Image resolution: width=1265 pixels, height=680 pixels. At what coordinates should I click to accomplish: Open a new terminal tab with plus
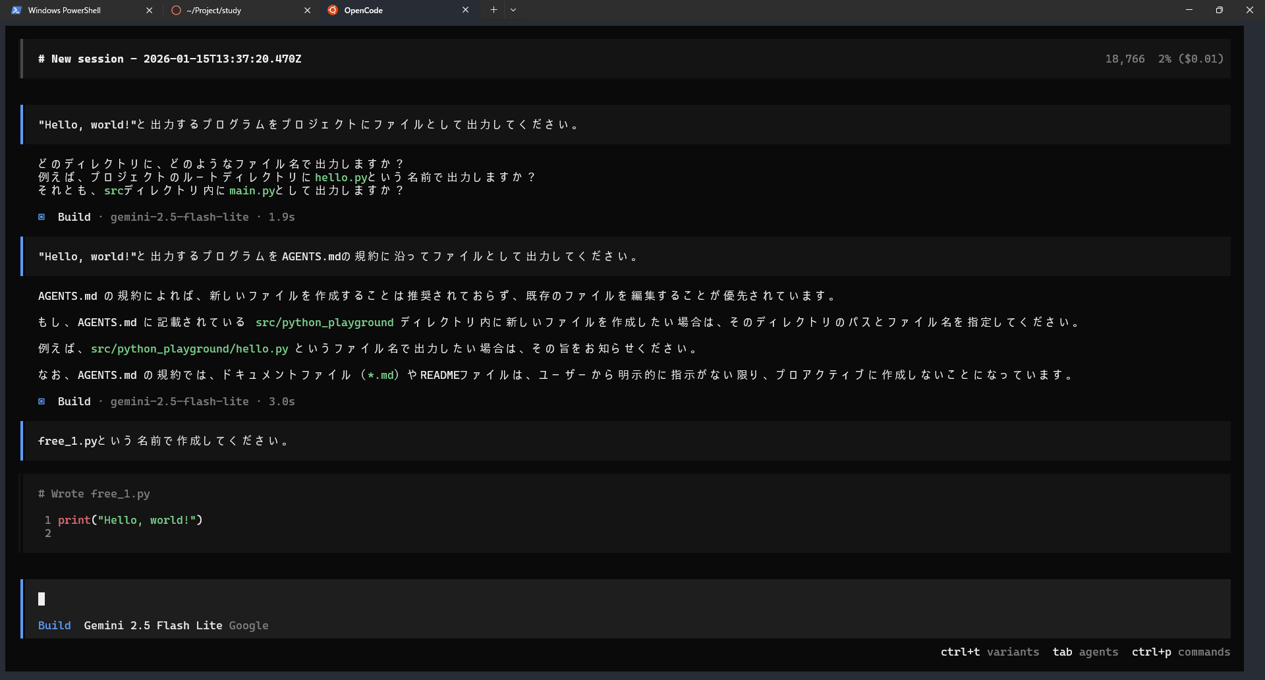click(x=493, y=10)
